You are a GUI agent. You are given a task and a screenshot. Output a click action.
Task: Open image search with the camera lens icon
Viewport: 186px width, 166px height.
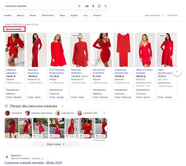point(99,6)
